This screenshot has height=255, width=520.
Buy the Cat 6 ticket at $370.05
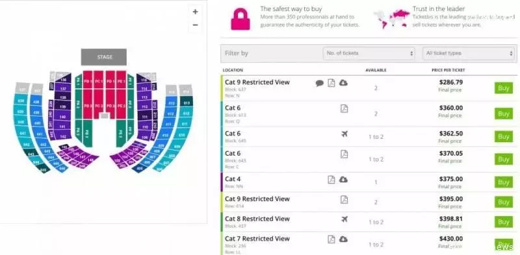pos(503,159)
